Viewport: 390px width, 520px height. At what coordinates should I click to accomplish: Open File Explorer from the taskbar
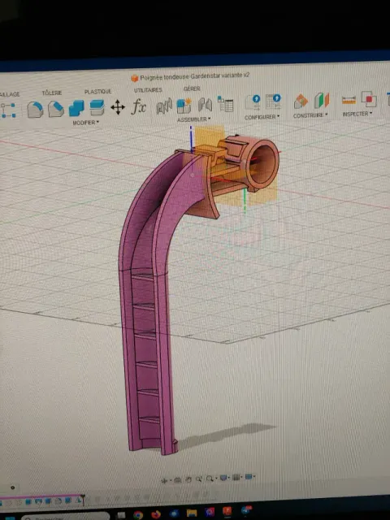point(192,513)
